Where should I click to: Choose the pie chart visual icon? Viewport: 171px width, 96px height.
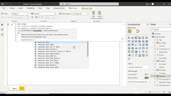[x=140, y=45]
